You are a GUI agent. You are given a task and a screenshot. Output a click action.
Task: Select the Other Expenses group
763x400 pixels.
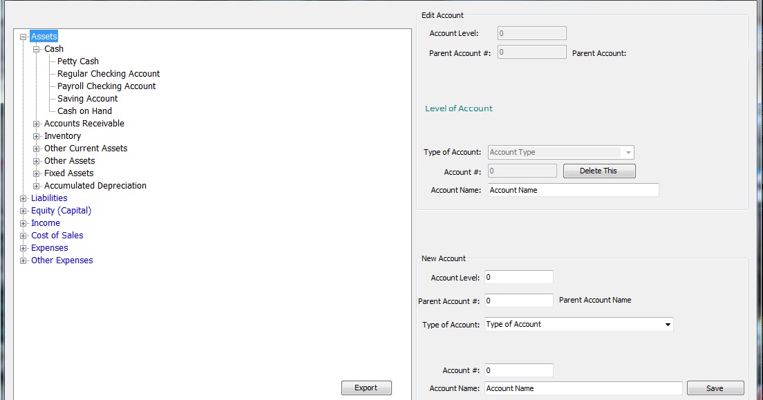pyautogui.click(x=62, y=260)
